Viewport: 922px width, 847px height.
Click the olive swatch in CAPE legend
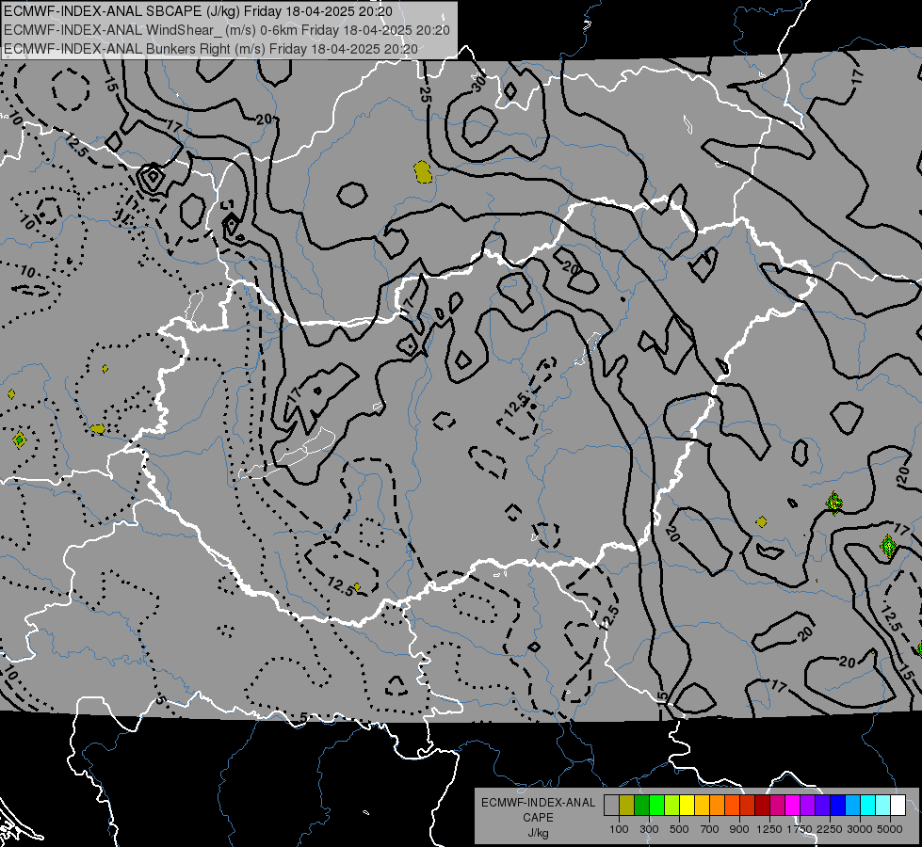[627, 805]
